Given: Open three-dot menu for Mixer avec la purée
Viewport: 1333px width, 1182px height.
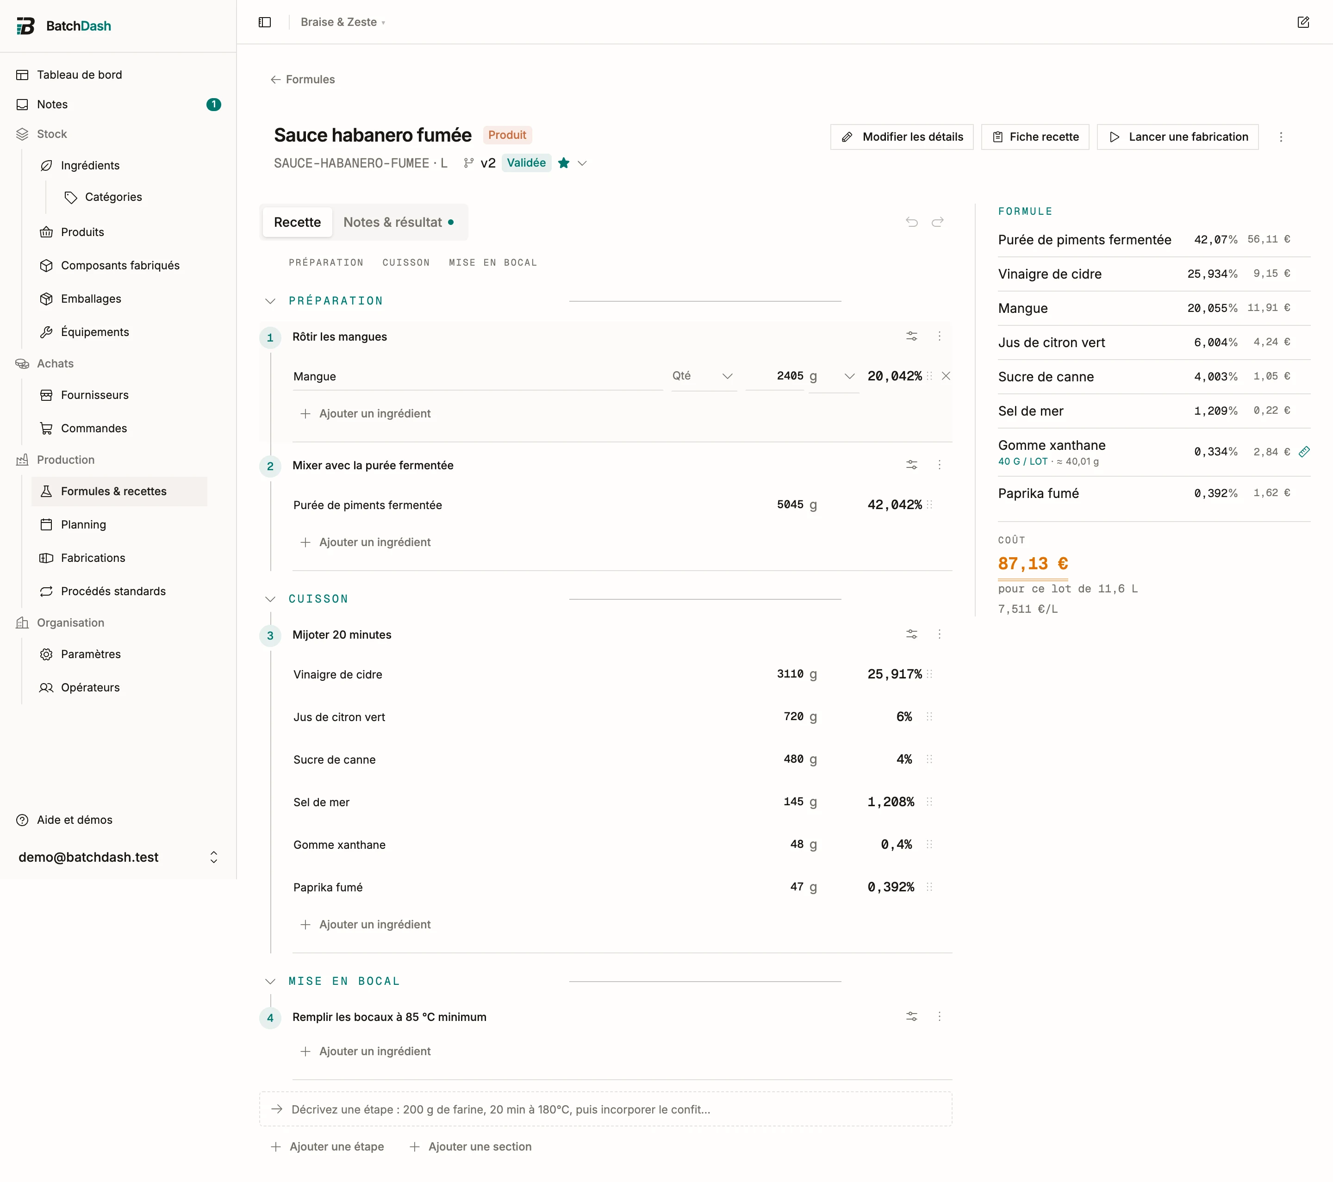Looking at the screenshot, I should 939,465.
